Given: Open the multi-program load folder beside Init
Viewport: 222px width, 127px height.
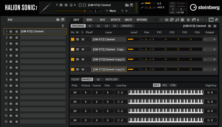Looking at the screenshot, I should (58, 20).
